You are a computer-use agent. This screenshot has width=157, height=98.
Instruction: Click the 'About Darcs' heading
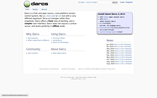click(58, 49)
